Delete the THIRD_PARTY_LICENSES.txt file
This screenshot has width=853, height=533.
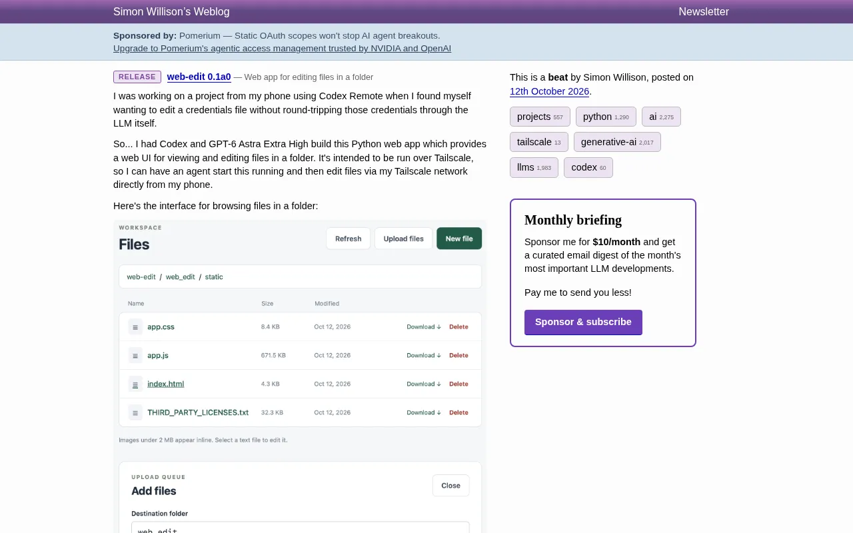pyautogui.click(x=458, y=413)
